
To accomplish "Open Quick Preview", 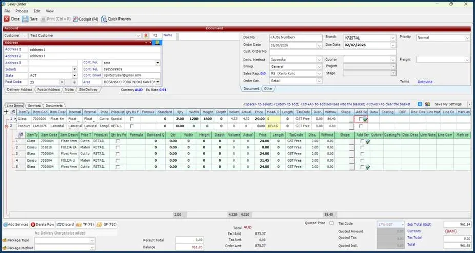I will (x=116, y=19).
